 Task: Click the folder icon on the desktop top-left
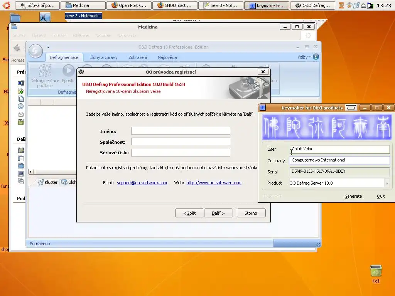click(x=15, y=18)
